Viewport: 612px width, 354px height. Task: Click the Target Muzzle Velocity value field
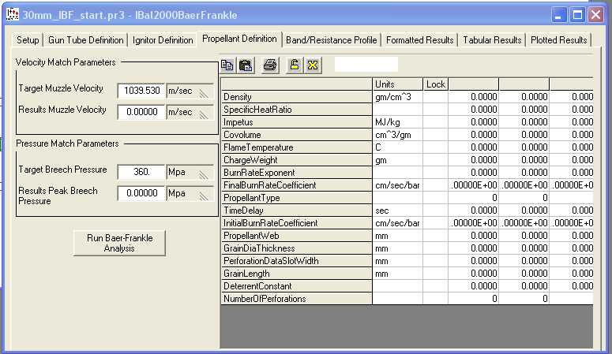[x=141, y=91]
